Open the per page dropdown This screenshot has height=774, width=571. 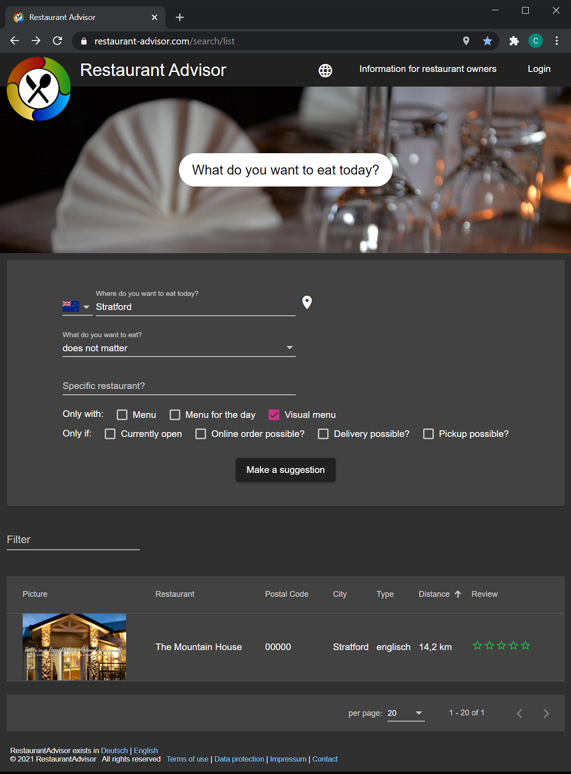point(406,713)
